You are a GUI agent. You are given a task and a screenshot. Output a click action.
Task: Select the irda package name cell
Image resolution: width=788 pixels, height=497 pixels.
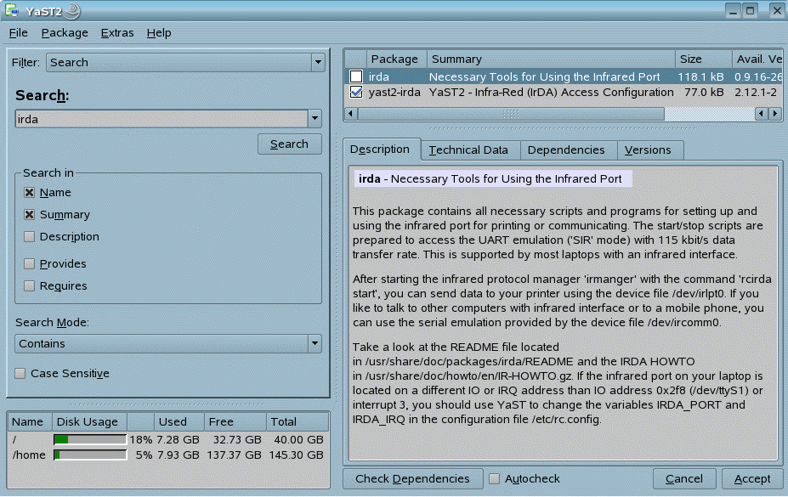(x=379, y=76)
